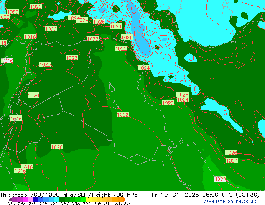
Task: Click the legend value '257'
Action: point(12,203)
